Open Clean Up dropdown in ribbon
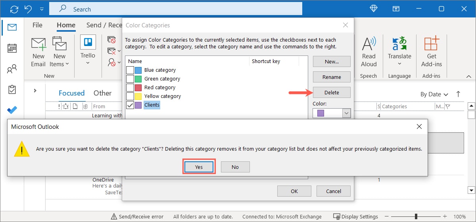Viewport: 476px width, 222px height. point(113,51)
